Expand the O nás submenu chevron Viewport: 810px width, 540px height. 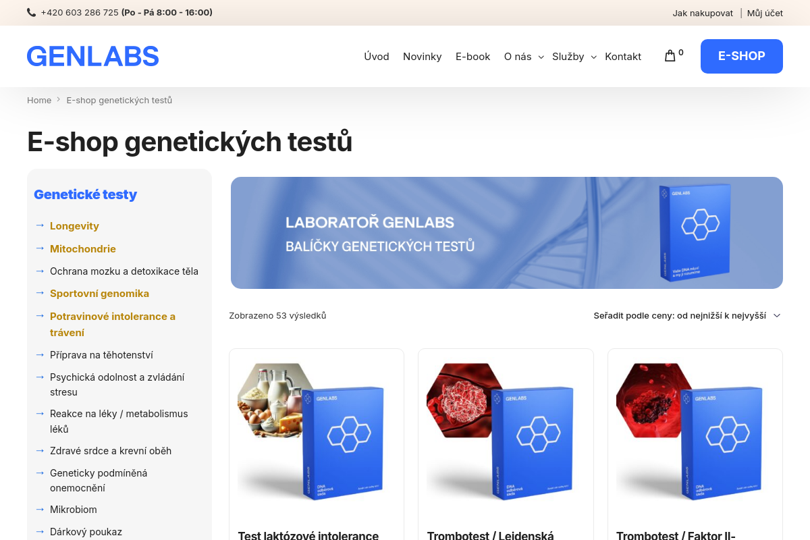541,57
